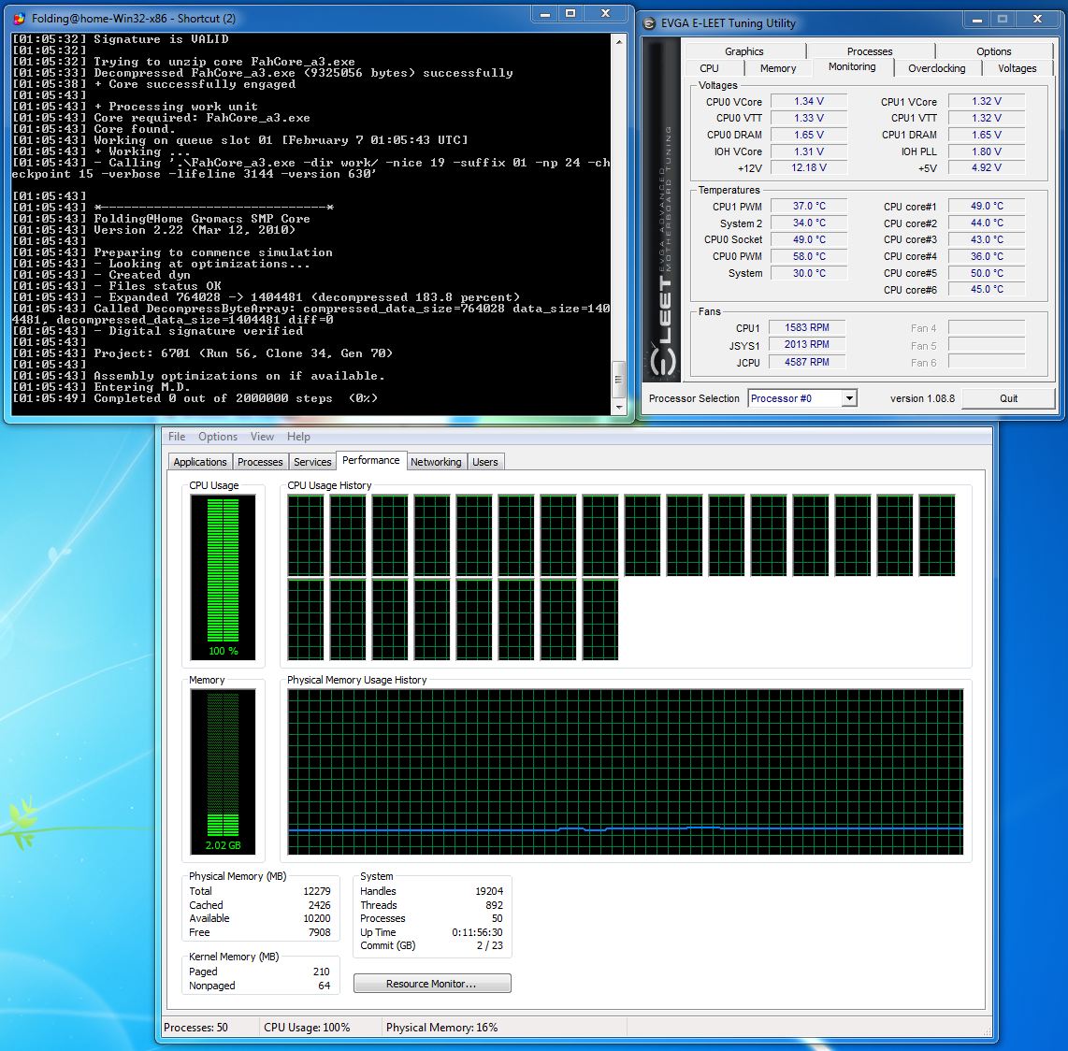Open the View menu in Task Manager
The width and height of the screenshot is (1068, 1051).
(262, 437)
